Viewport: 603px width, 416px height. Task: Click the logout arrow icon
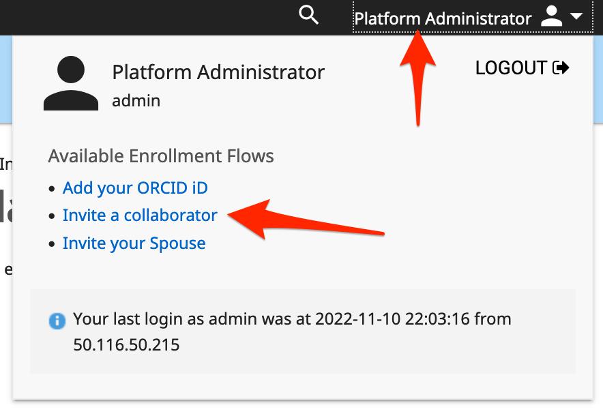tap(561, 68)
